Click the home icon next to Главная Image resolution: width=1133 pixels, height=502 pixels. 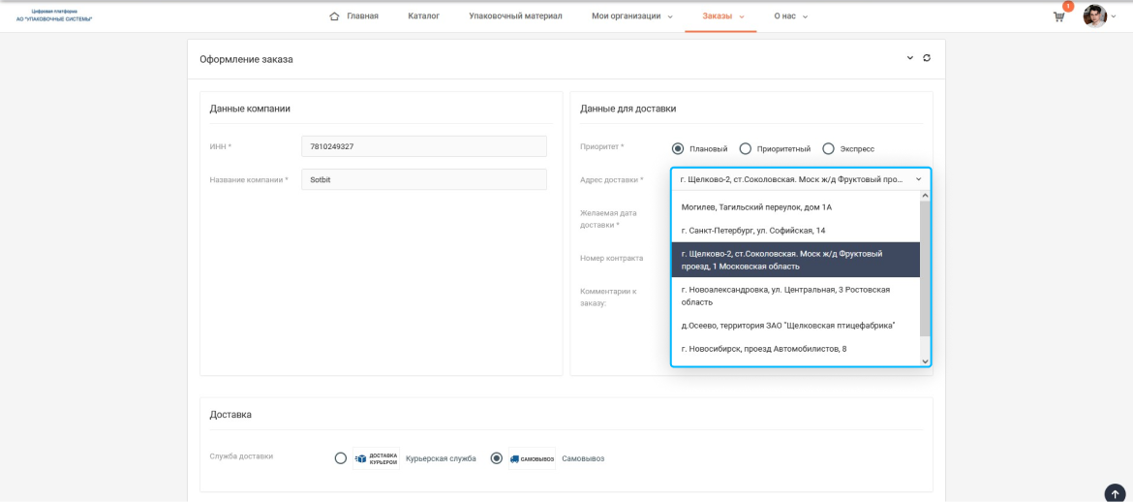[334, 16]
